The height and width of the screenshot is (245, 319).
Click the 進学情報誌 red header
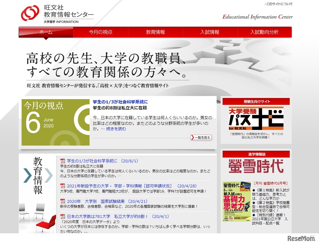click(256, 154)
